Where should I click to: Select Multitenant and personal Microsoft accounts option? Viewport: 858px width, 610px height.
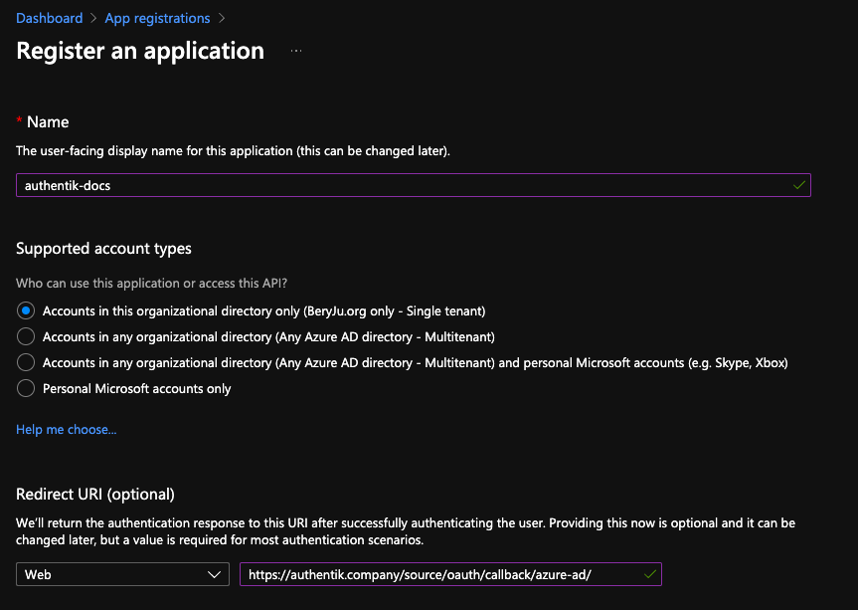[26, 362]
